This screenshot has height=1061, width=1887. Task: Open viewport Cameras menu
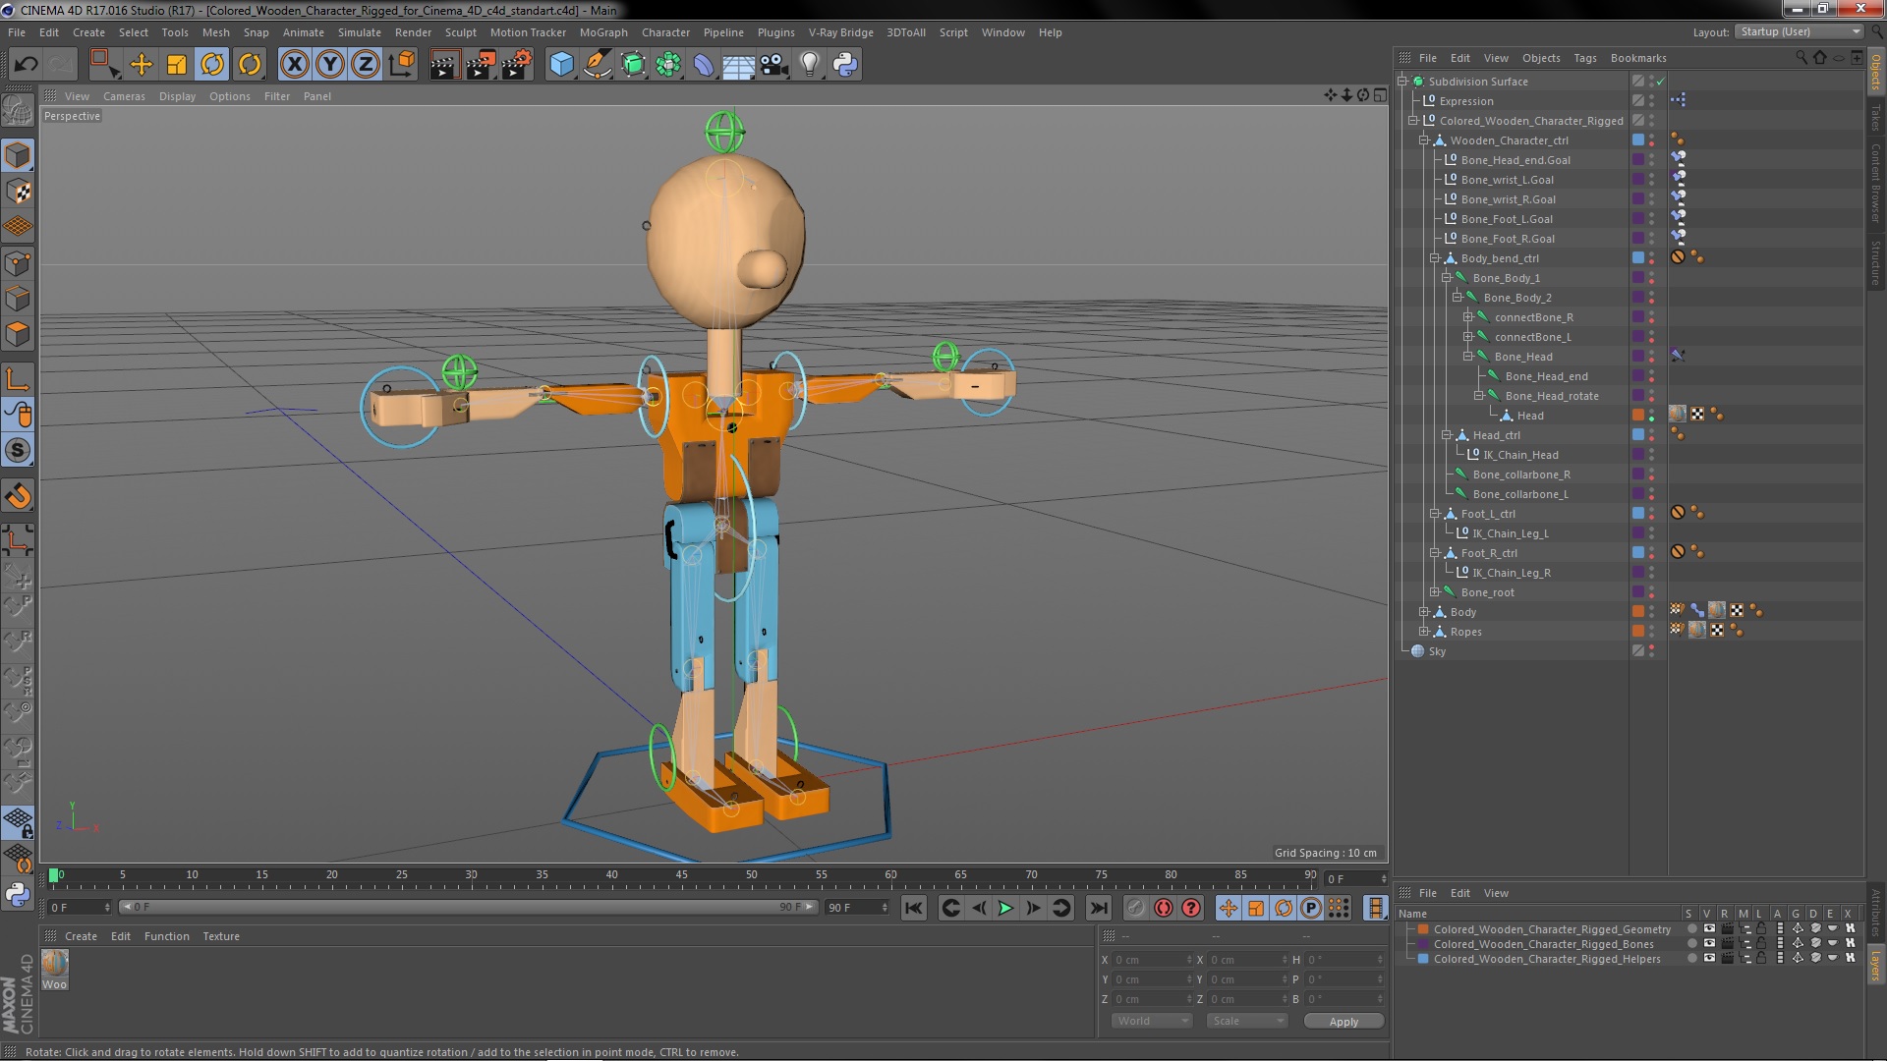[124, 96]
